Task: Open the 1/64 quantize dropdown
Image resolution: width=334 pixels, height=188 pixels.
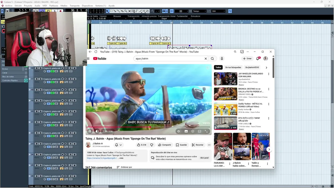Action: (x=218, y=11)
